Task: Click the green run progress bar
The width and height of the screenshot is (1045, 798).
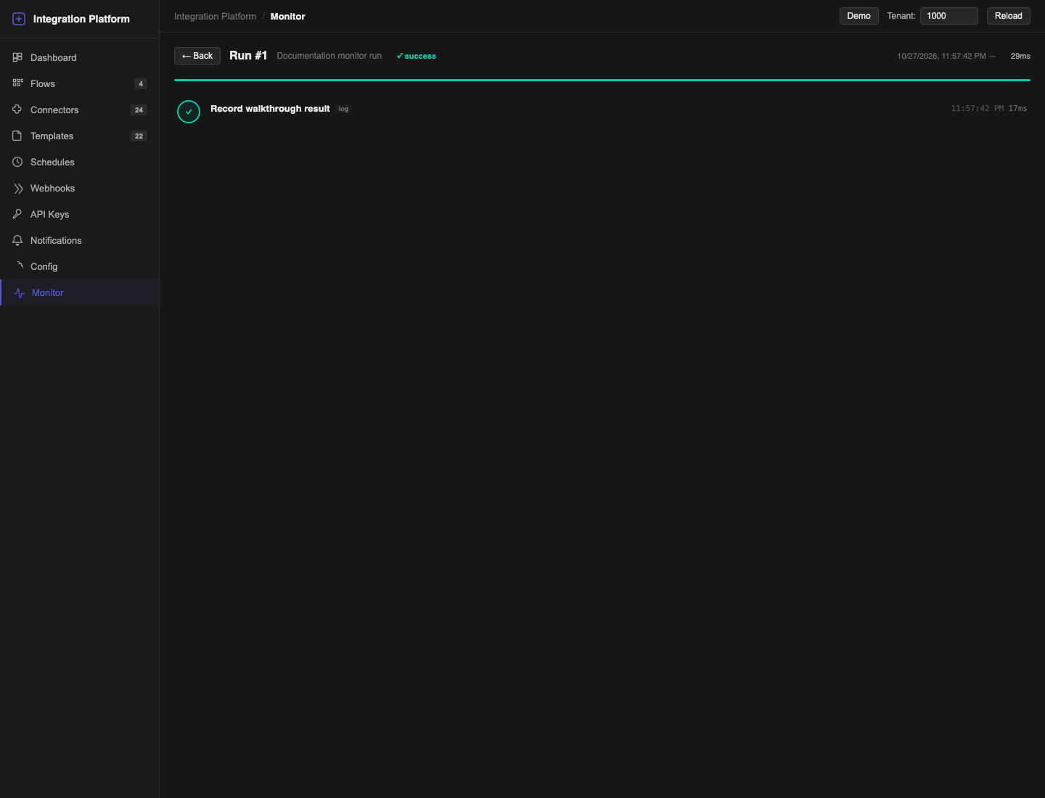Action: point(602,80)
